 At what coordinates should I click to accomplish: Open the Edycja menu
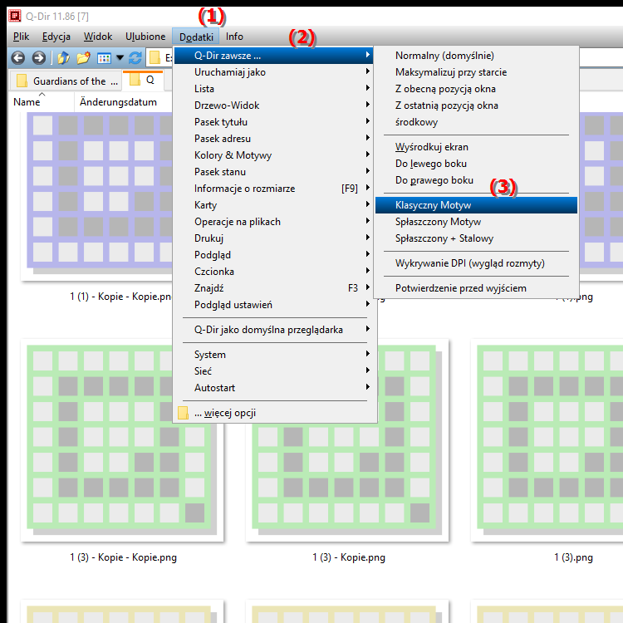coord(56,37)
